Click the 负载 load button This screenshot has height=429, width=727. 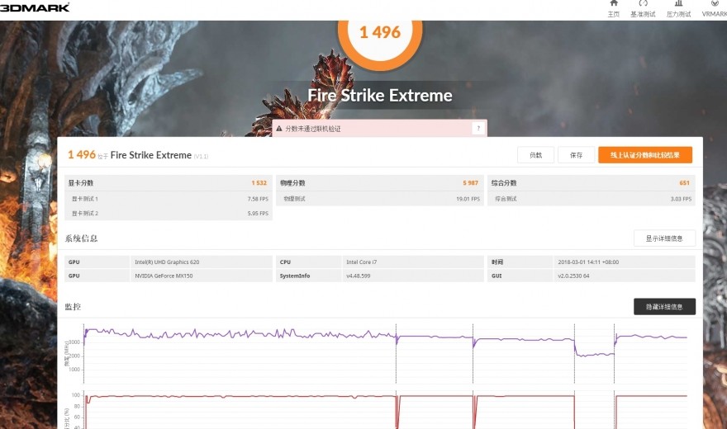535,155
